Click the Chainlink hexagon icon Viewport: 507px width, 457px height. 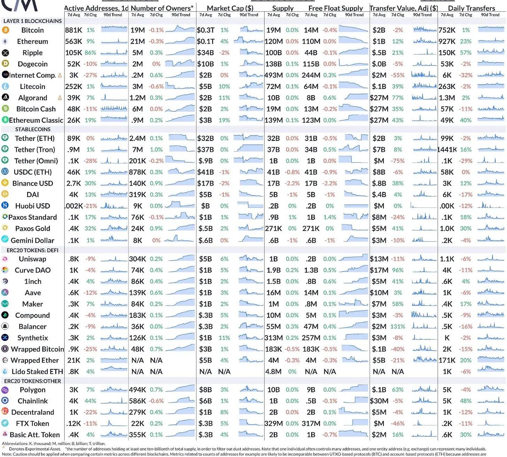click(5, 401)
